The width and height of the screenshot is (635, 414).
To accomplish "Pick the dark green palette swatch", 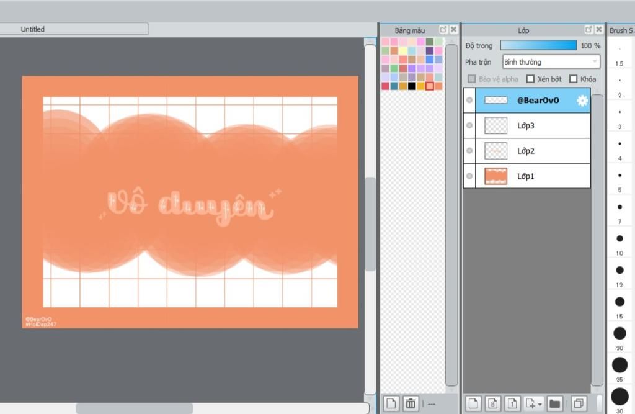I will click(x=429, y=42).
